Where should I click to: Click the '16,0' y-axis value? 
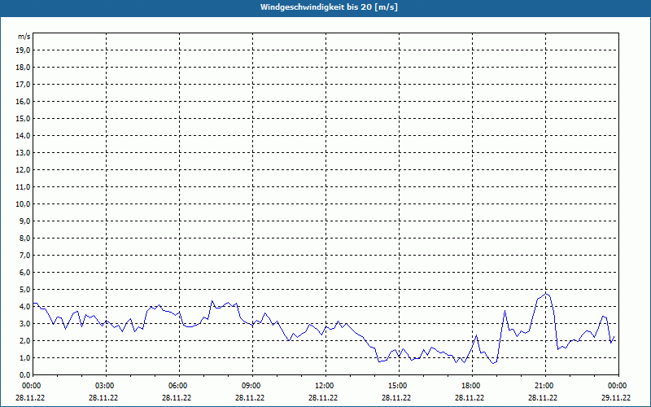[x=23, y=101]
